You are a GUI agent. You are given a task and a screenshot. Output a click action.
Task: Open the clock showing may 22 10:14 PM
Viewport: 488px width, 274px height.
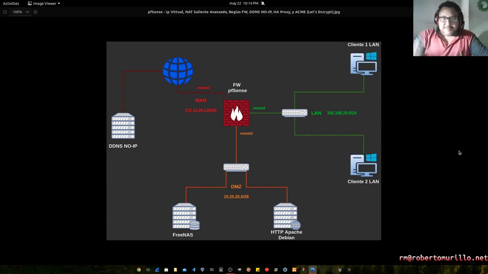click(244, 3)
